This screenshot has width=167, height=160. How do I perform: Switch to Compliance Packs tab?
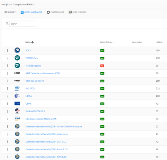coord(31,12)
